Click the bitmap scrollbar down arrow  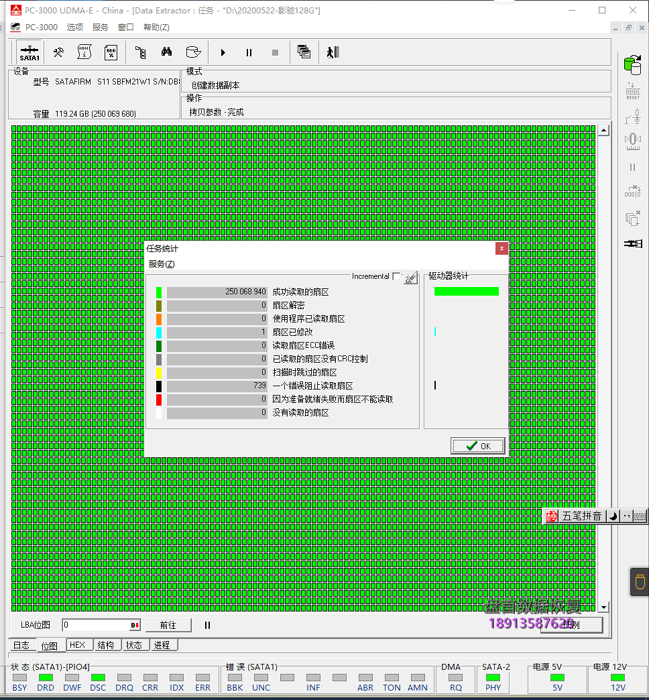point(603,607)
